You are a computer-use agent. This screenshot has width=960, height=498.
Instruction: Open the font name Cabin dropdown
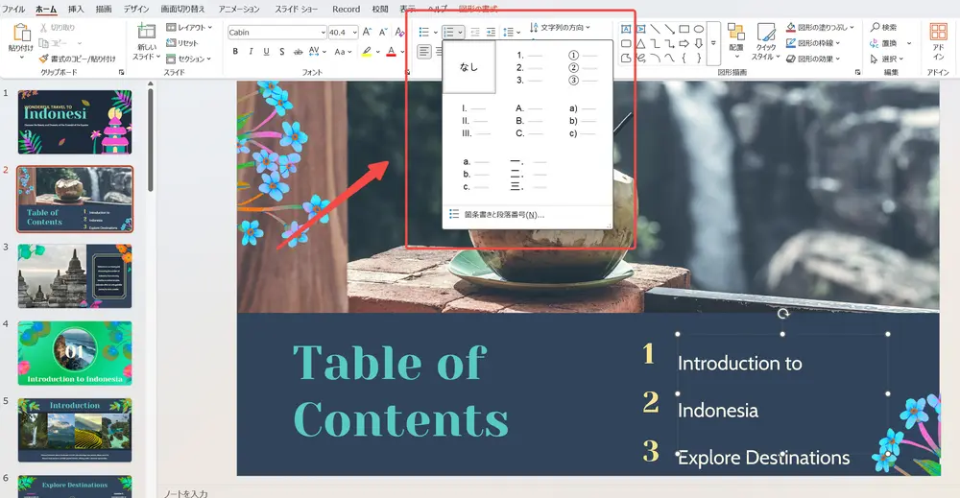pyautogui.click(x=324, y=33)
